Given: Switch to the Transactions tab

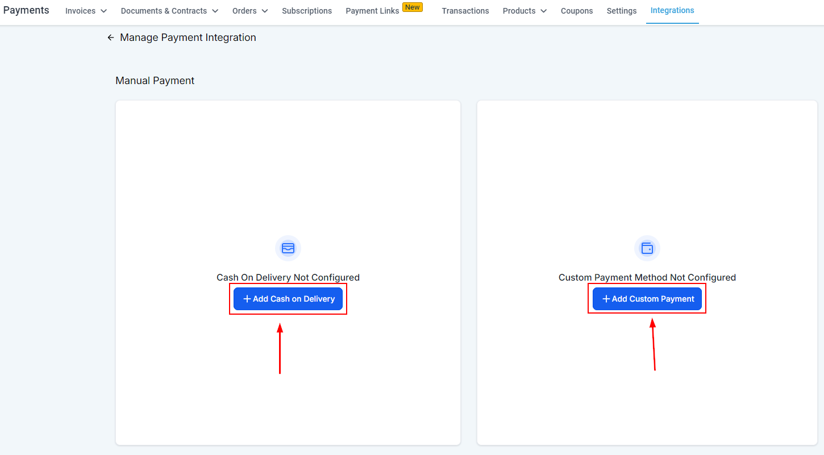Looking at the screenshot, I should click(x=465, y=11).
